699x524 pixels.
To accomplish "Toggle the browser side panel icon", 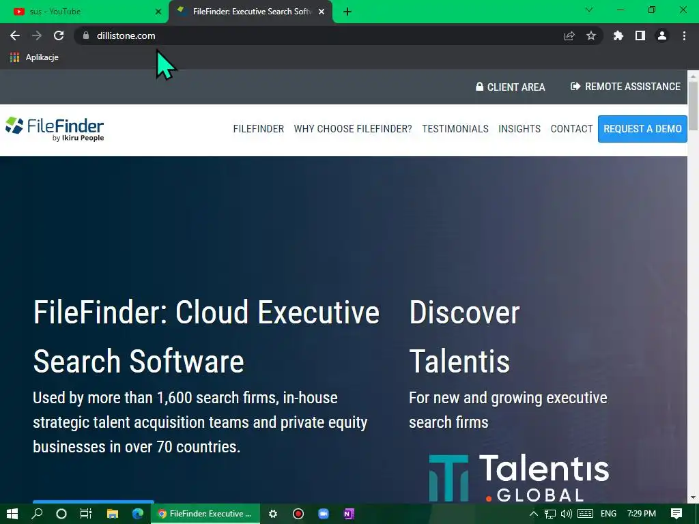I will click(x=640, y=35).
